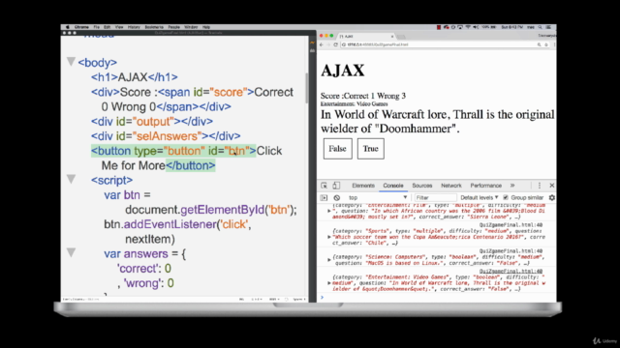Open the Performance tab
The width and height of the screenshot is (620, 348).
(485, 186)
